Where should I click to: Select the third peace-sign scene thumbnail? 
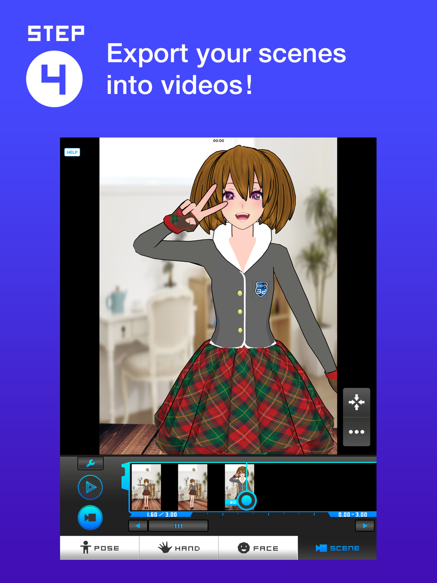click(239, 487)
